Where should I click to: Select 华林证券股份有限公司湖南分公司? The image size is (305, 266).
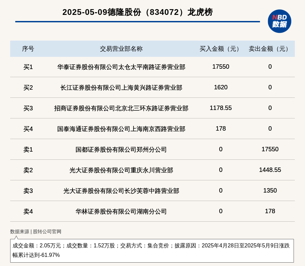point(121,212)
